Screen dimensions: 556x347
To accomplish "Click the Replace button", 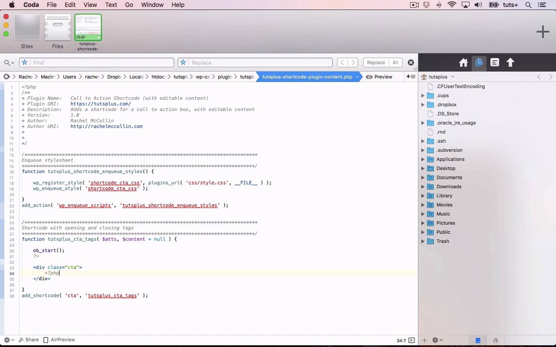I will click(x=376, y=62).
